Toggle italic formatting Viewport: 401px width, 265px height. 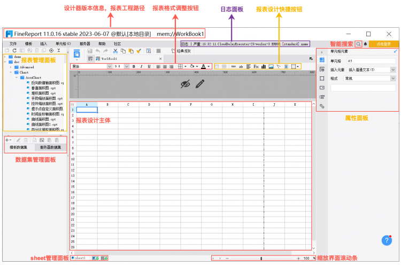(141, 66)
